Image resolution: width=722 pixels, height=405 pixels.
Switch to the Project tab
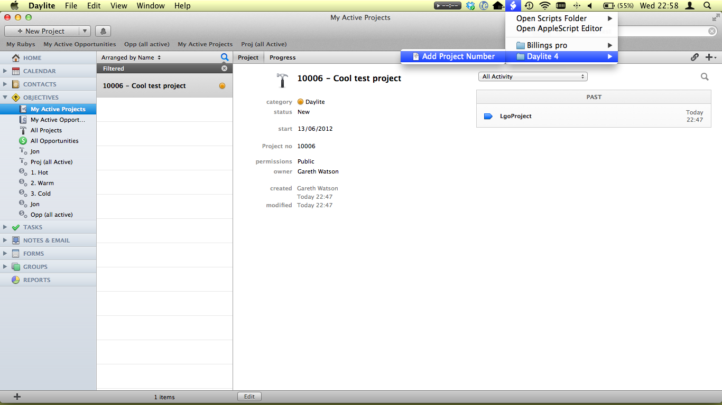pyautogui.click(x=248, y=57)
